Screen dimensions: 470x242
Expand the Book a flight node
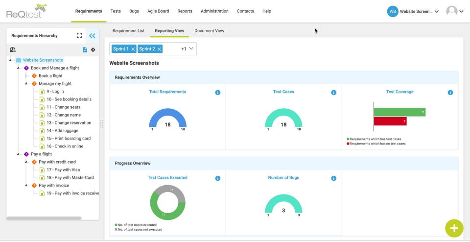coord(26,76)
